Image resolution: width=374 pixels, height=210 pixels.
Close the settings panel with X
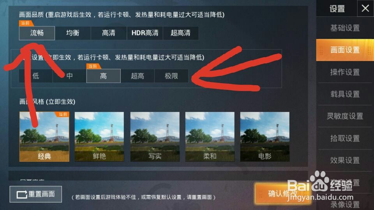pos(365,9)
